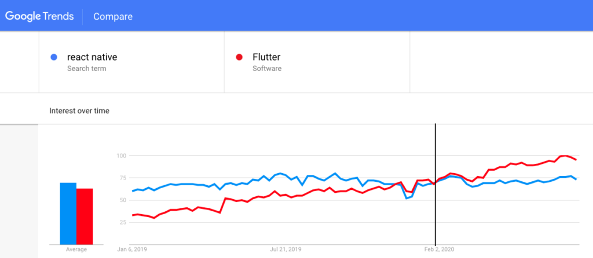Select the Compare header item
The image size is (593, 258).
point(113,17)
